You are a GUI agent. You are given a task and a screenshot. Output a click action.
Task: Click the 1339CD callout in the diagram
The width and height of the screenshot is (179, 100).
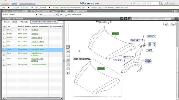[x=135, y=40]
